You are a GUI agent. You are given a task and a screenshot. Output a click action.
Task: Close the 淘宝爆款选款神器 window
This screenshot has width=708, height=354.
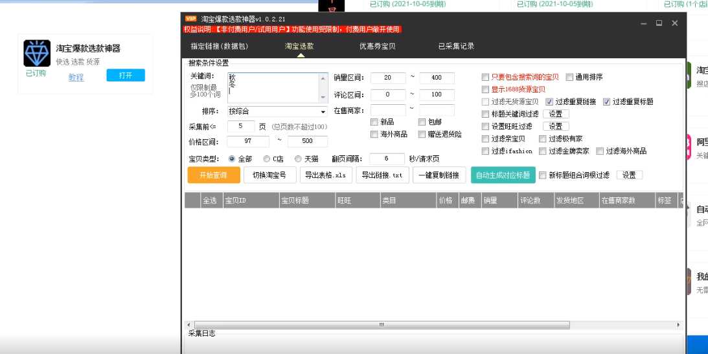pos(674,23)
